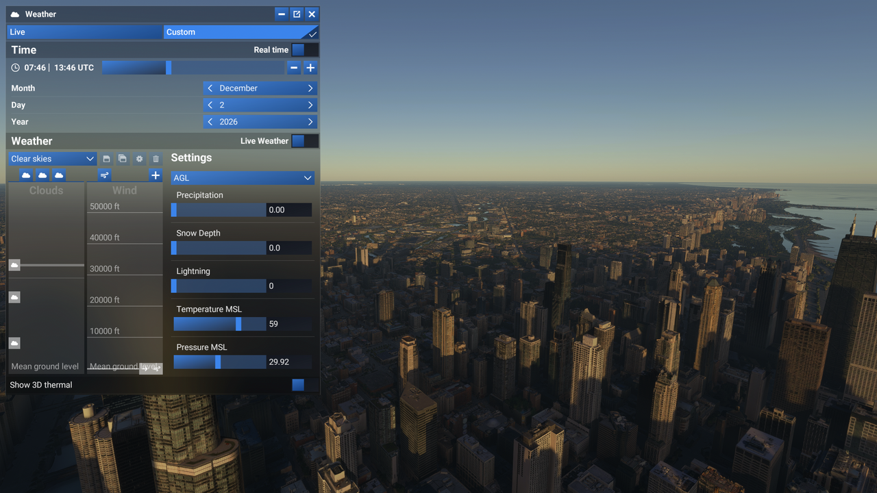Select the wind layer tab icon

(104, 175)
